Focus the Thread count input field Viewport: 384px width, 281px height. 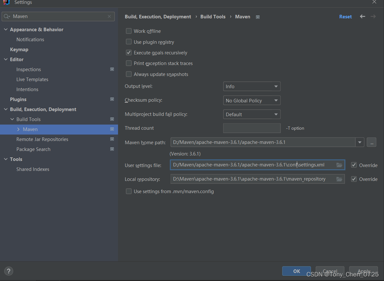coord(252,128)
